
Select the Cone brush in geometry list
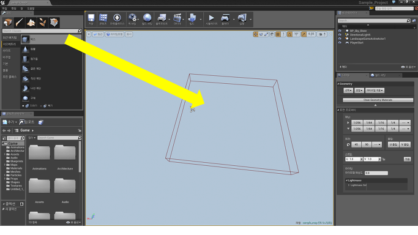51,50
